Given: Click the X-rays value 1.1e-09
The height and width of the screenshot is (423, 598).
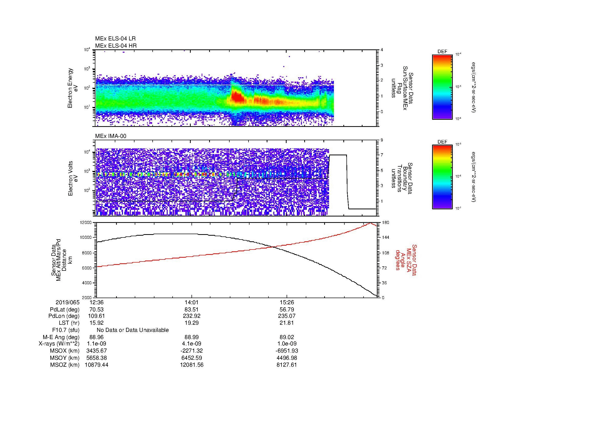Looking at the screenshot, I should (x=96, y=344).
